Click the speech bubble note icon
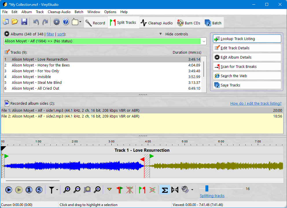Screen dimensions: 287x208 [75, 22]
